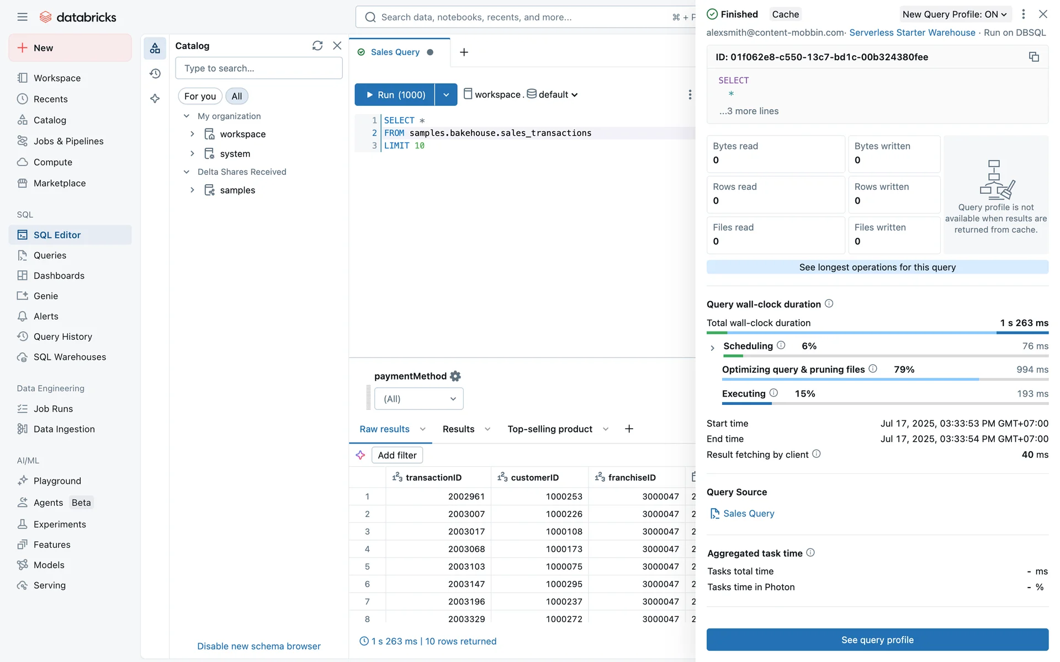Toggle the For you catalog filter
Screen dimensions: 1060x662
tap(200, 96)
